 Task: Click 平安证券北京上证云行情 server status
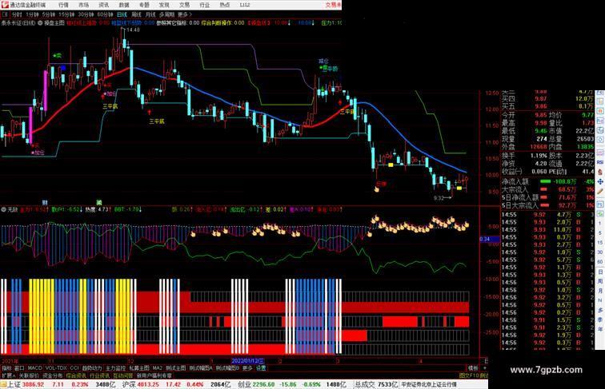point(429,384)
